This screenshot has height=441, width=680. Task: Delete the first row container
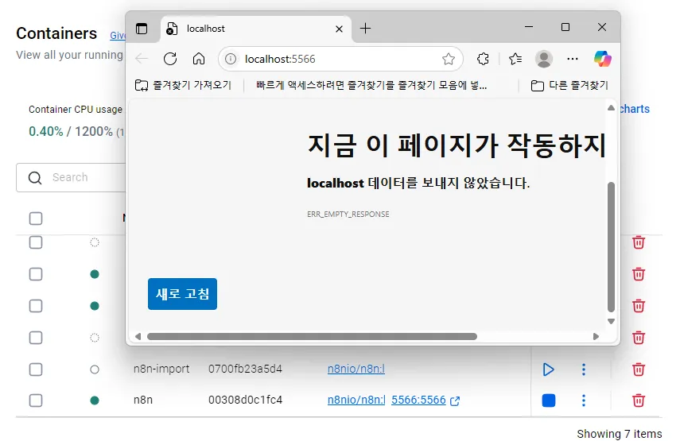pos(639,242)
